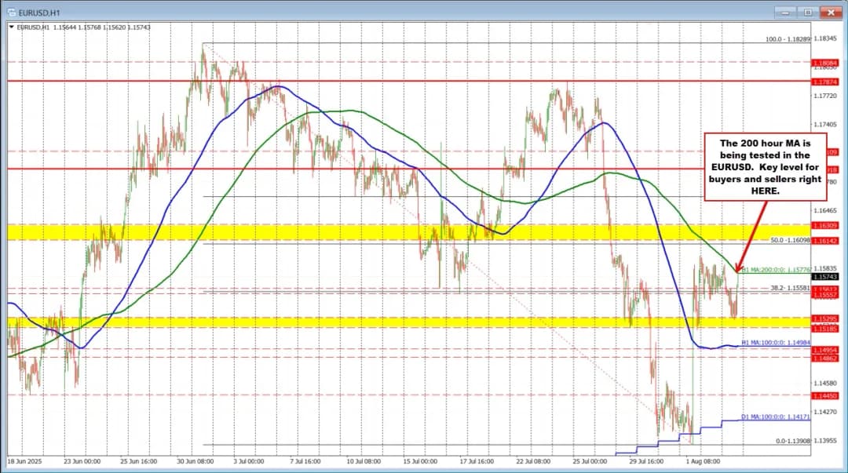
Task: Select the 1.18084 red price level tag
Action: pos(827,63)
